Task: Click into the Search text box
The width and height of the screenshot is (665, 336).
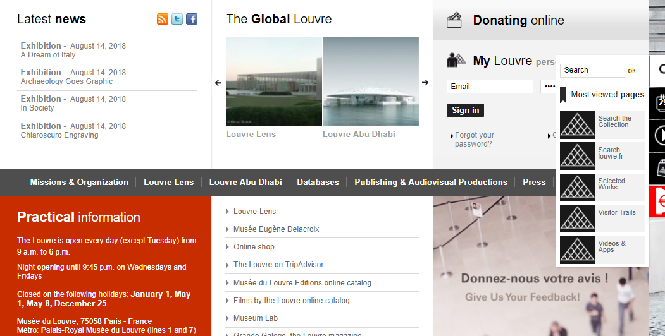Action: point(592,71)
